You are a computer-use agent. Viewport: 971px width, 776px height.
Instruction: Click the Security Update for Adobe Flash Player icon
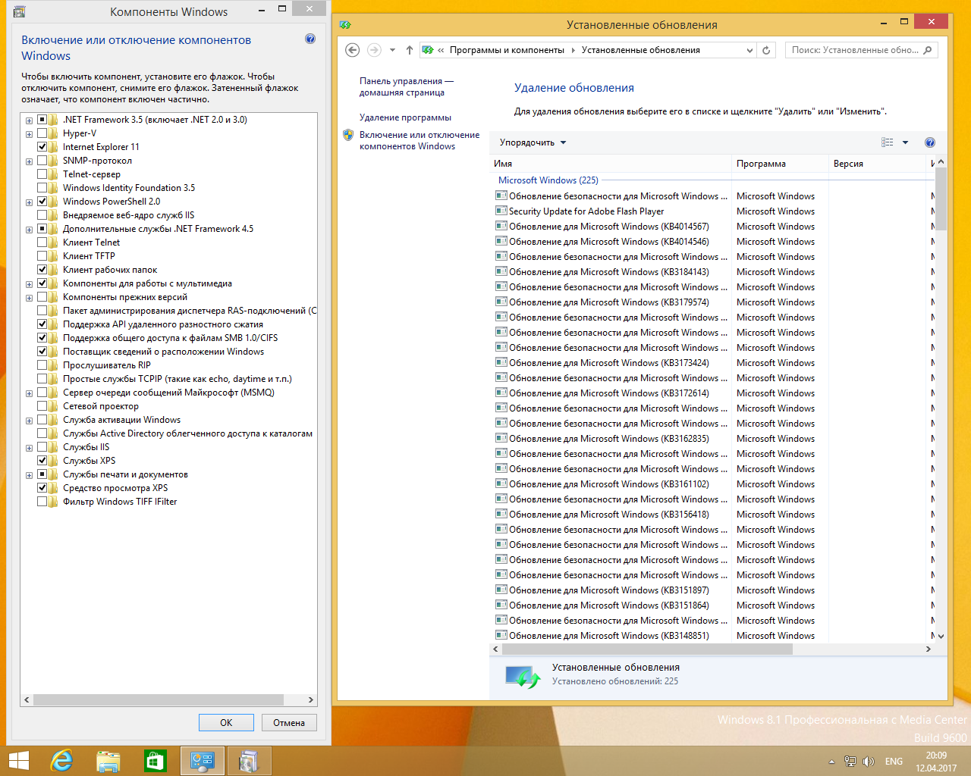501,211
